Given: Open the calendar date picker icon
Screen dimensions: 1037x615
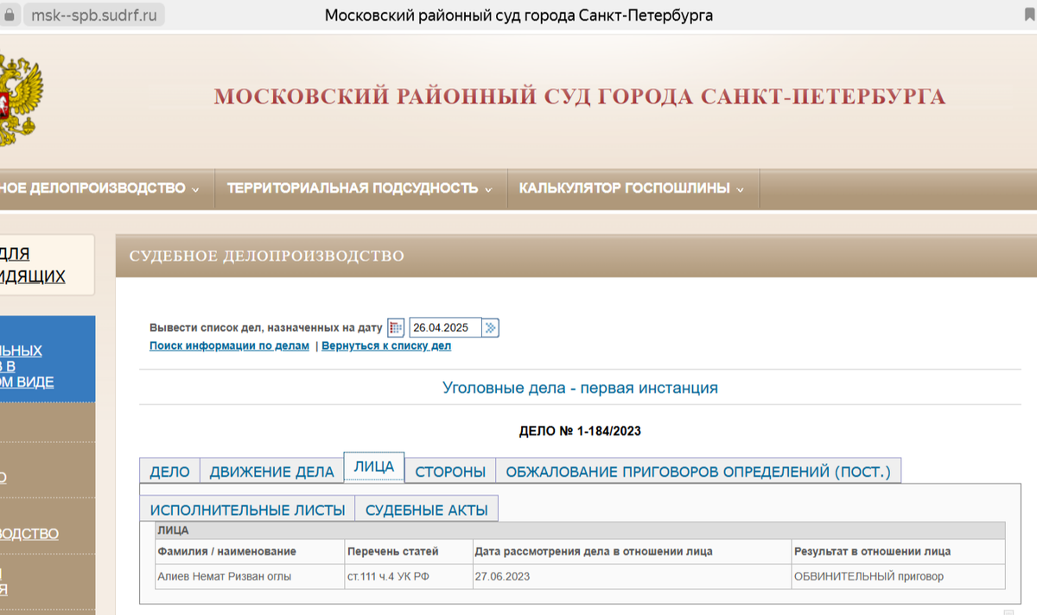Looking at the screenshot, I should (x=395, y=327).
